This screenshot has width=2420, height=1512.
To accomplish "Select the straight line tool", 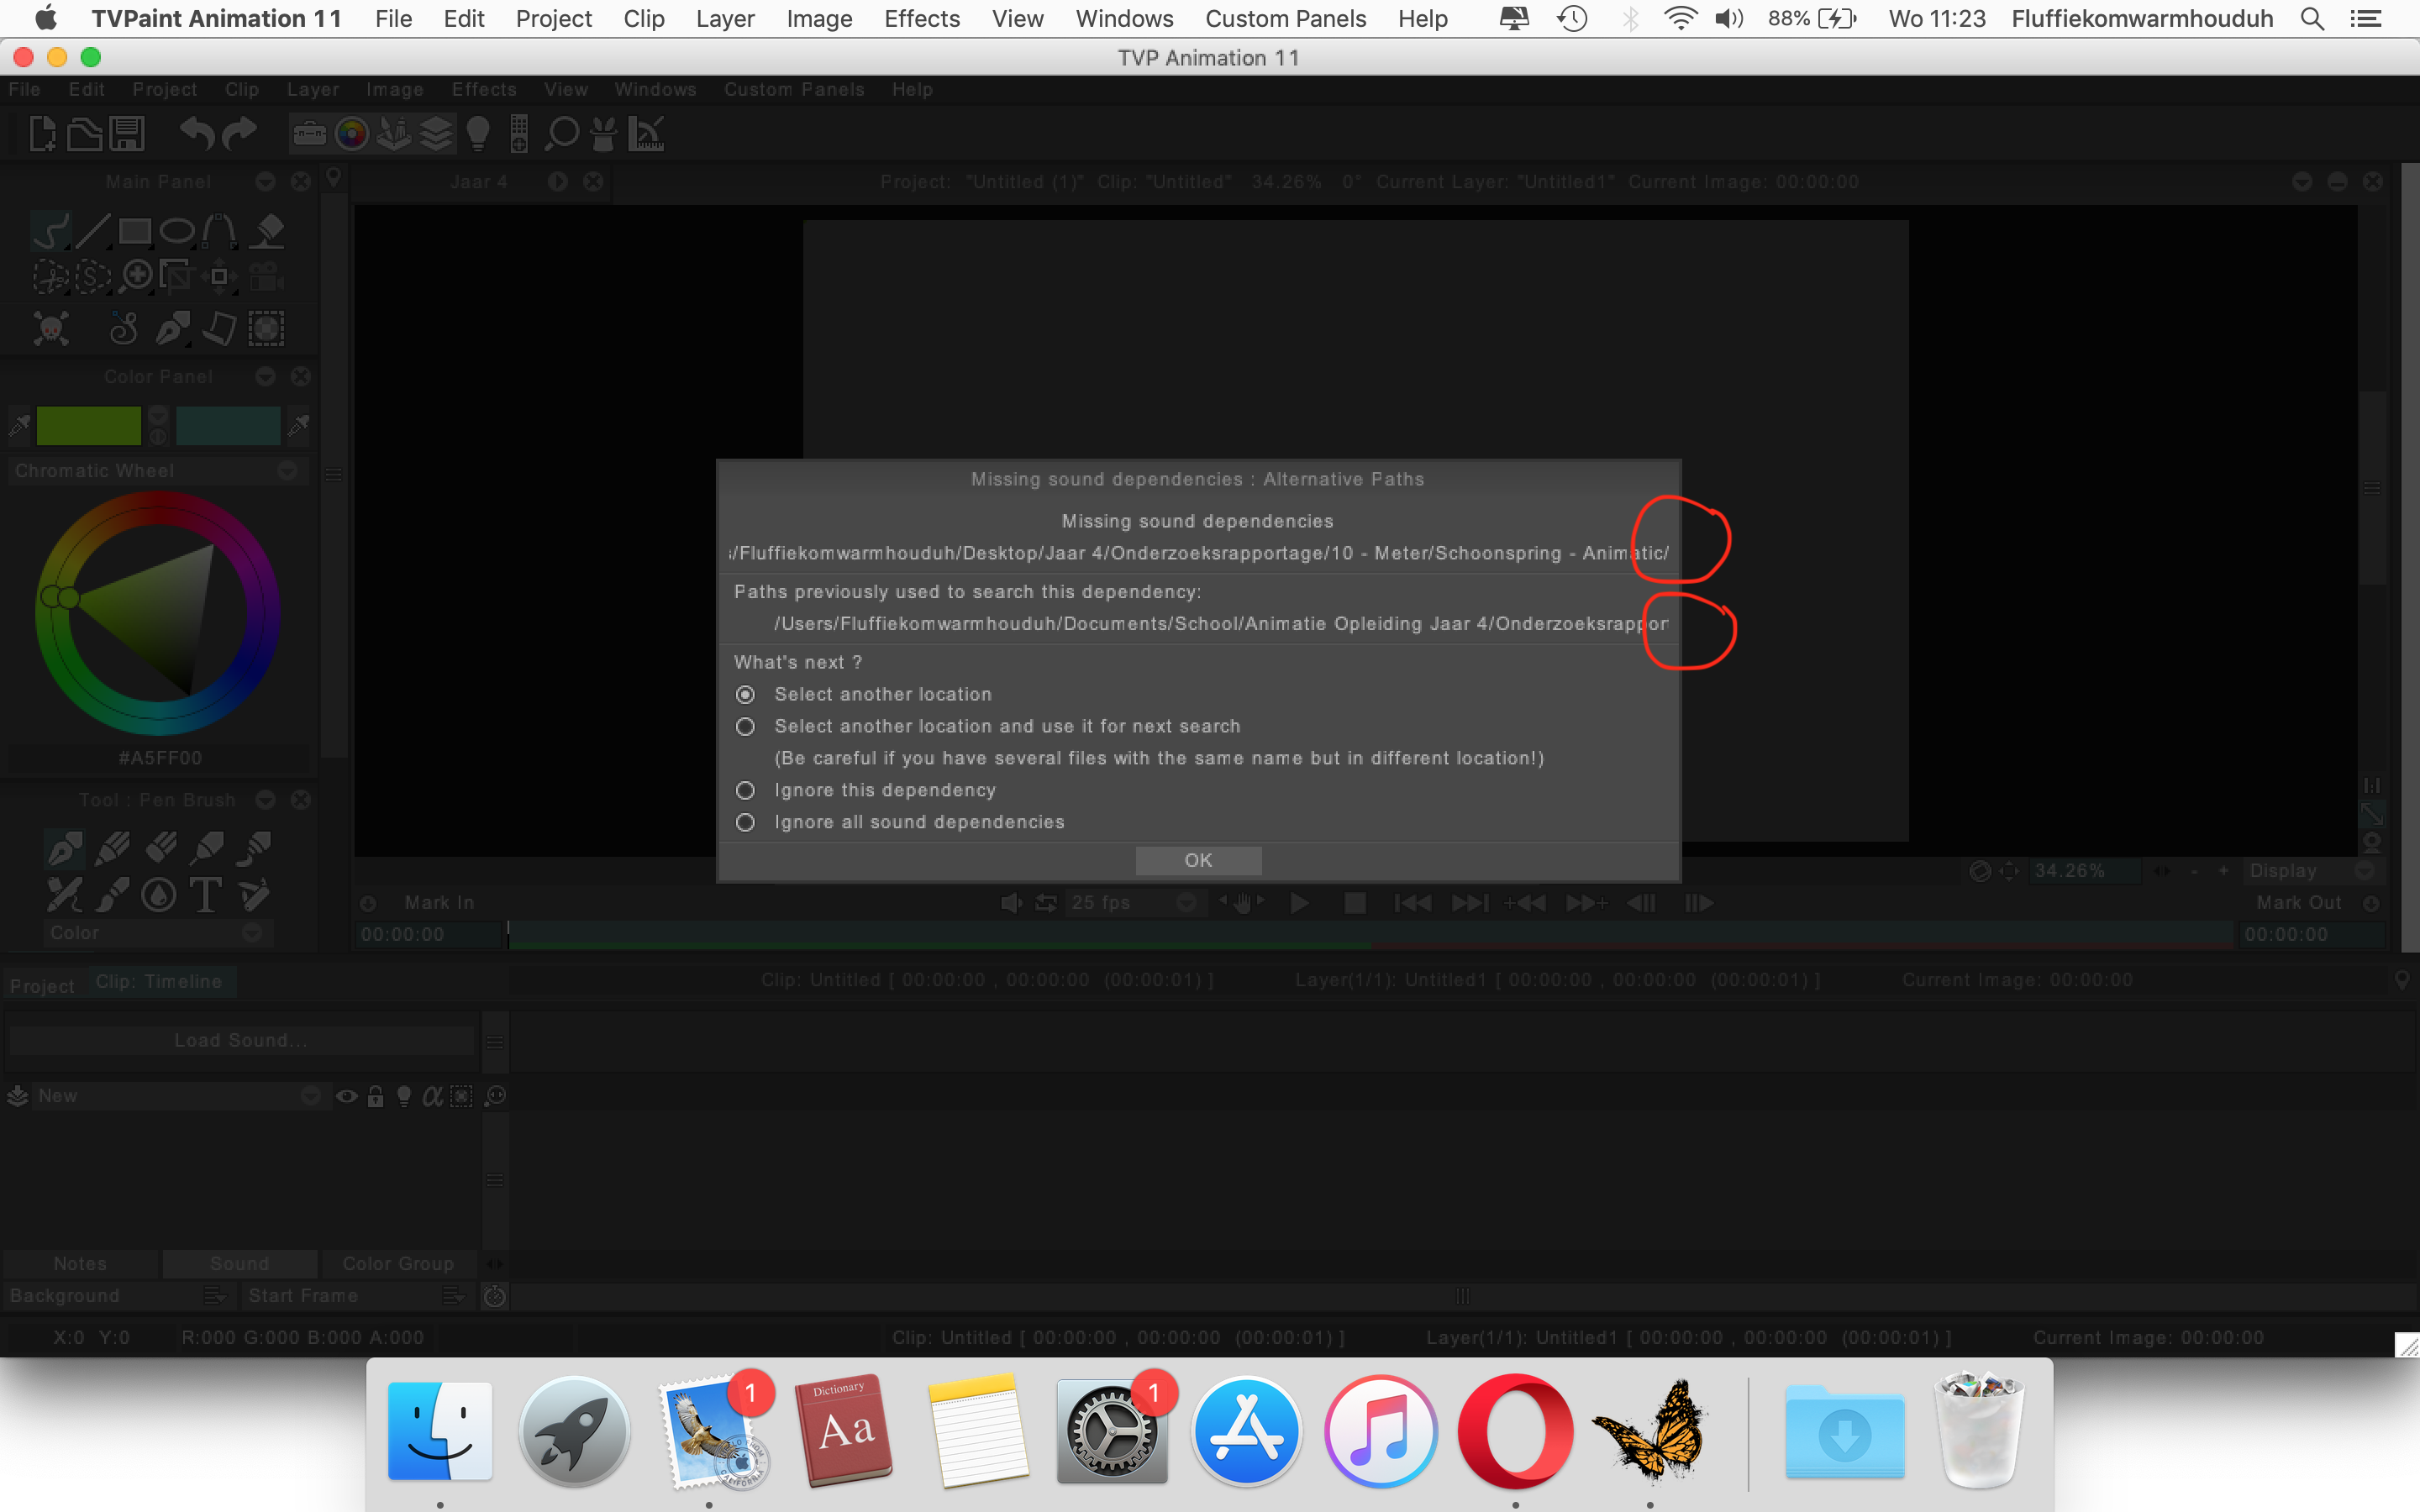I will click(92, 231).
